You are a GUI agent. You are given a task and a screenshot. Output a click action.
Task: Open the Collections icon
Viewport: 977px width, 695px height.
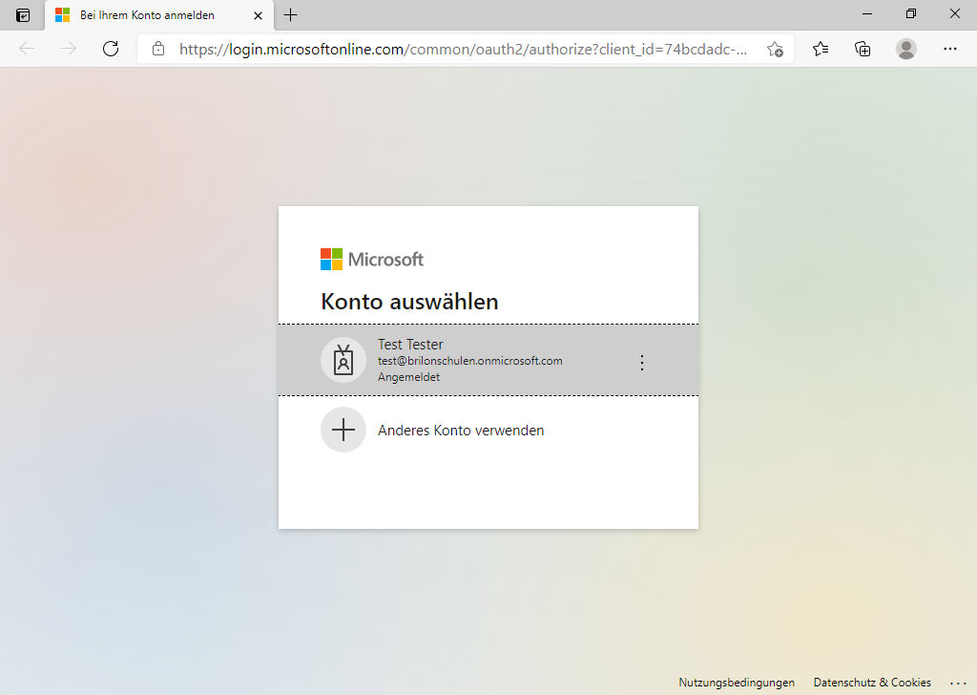click(863, 49)
